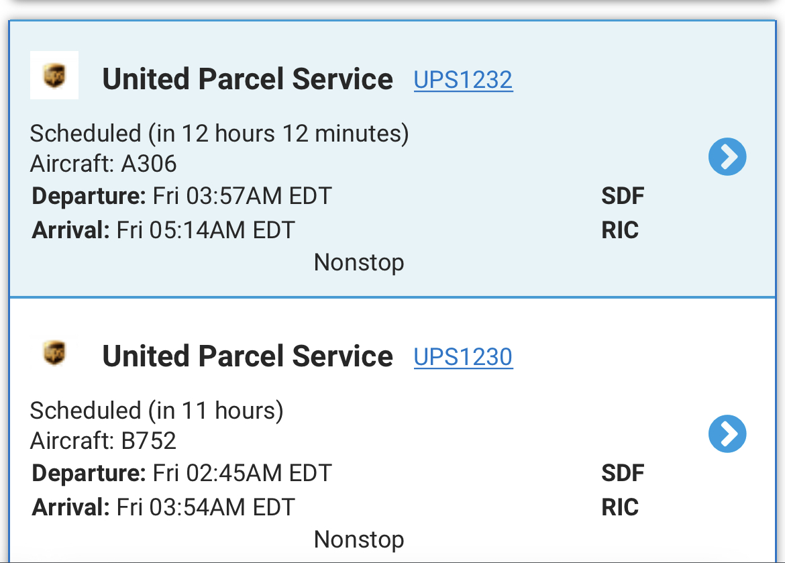This screenshot has height=563, width=785.
Task: Click RIC airport code in UPS1230 card
Action: (x=620, y=507)
